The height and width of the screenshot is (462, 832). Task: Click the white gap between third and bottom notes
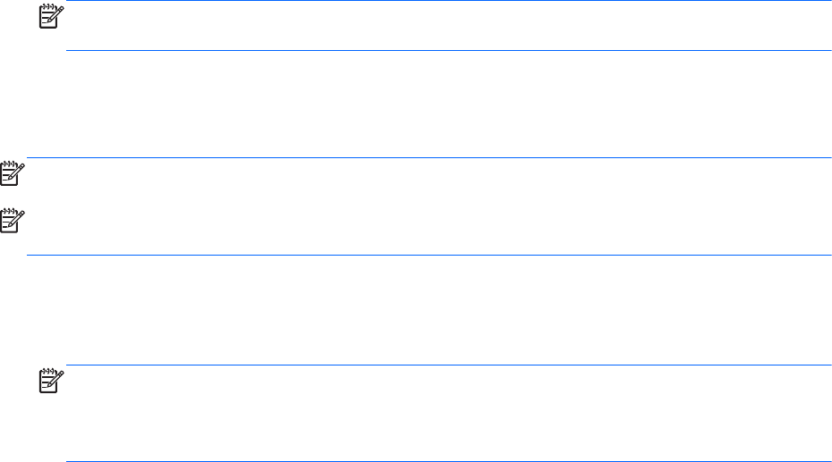pos(429,309)
